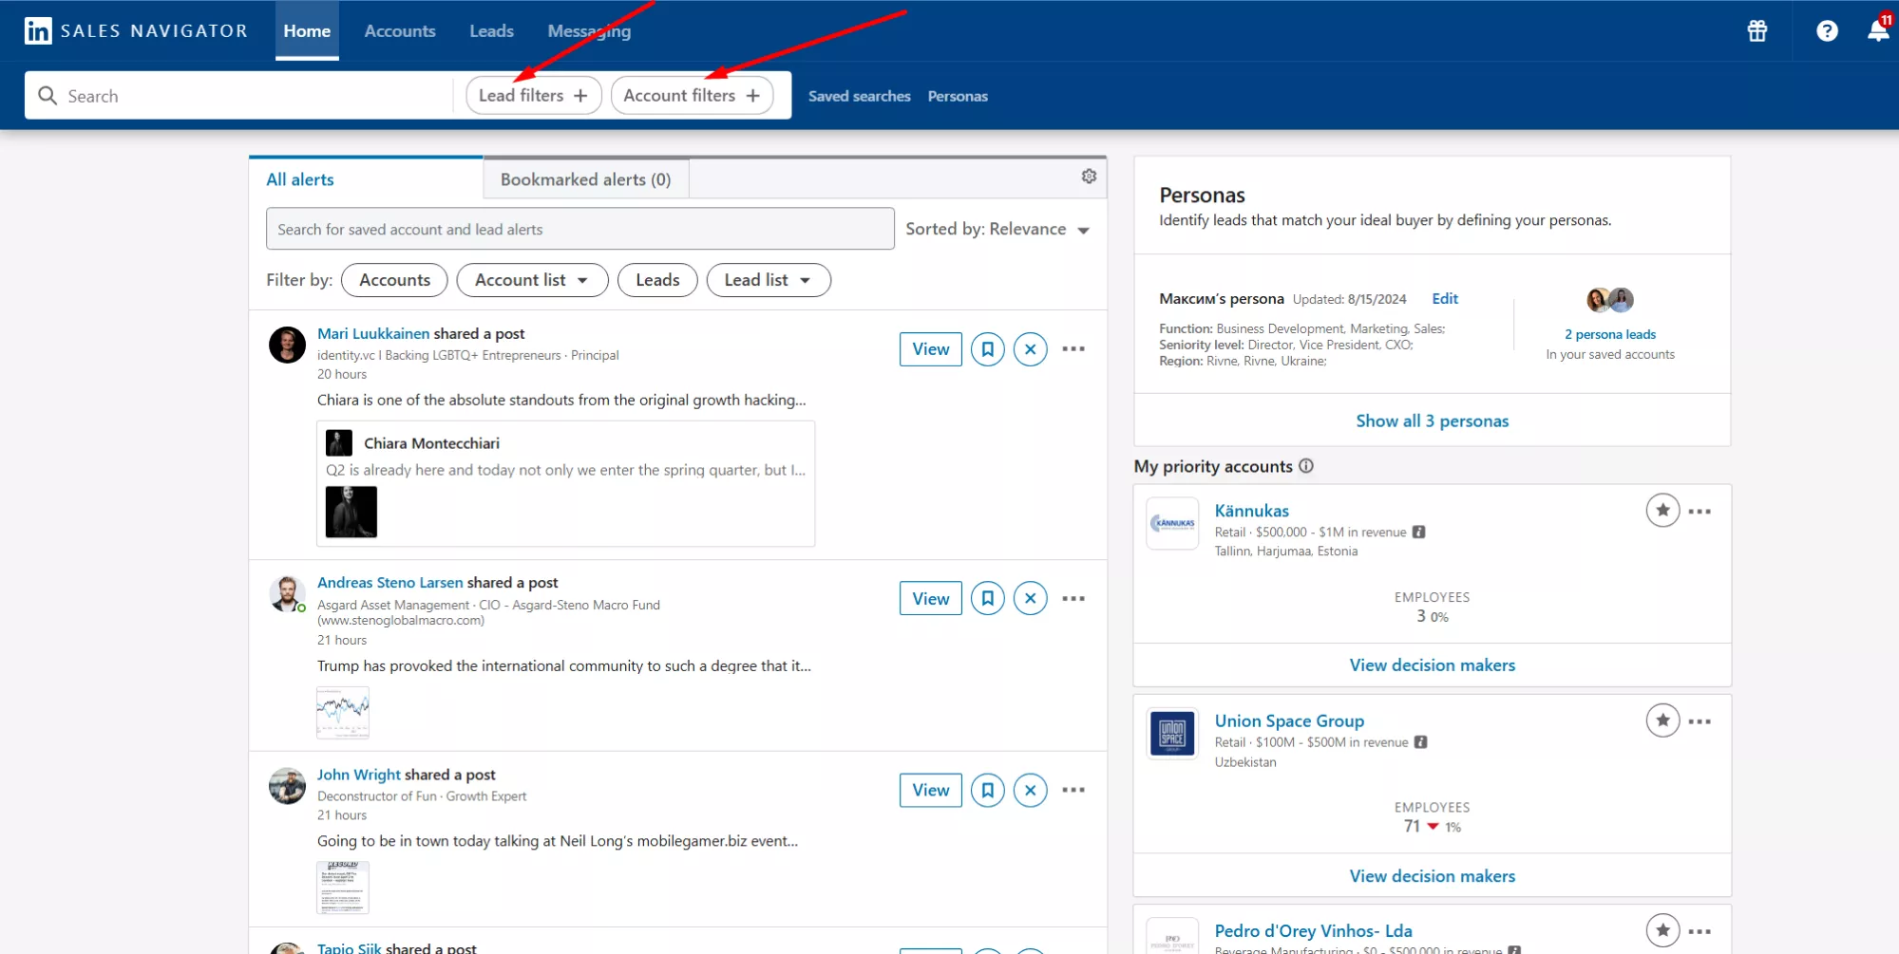View decision makers for Union Space Group
1899x954 pixels.
pyautogui.click(x=1432, y=876)
